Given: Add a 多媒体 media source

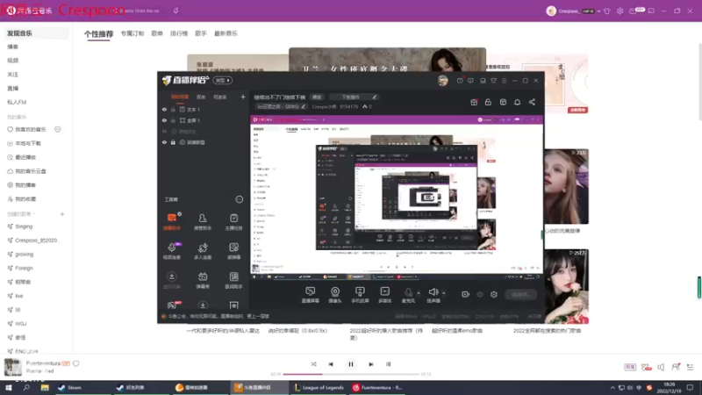Looking at the screenshot, I should coord(384,295).
